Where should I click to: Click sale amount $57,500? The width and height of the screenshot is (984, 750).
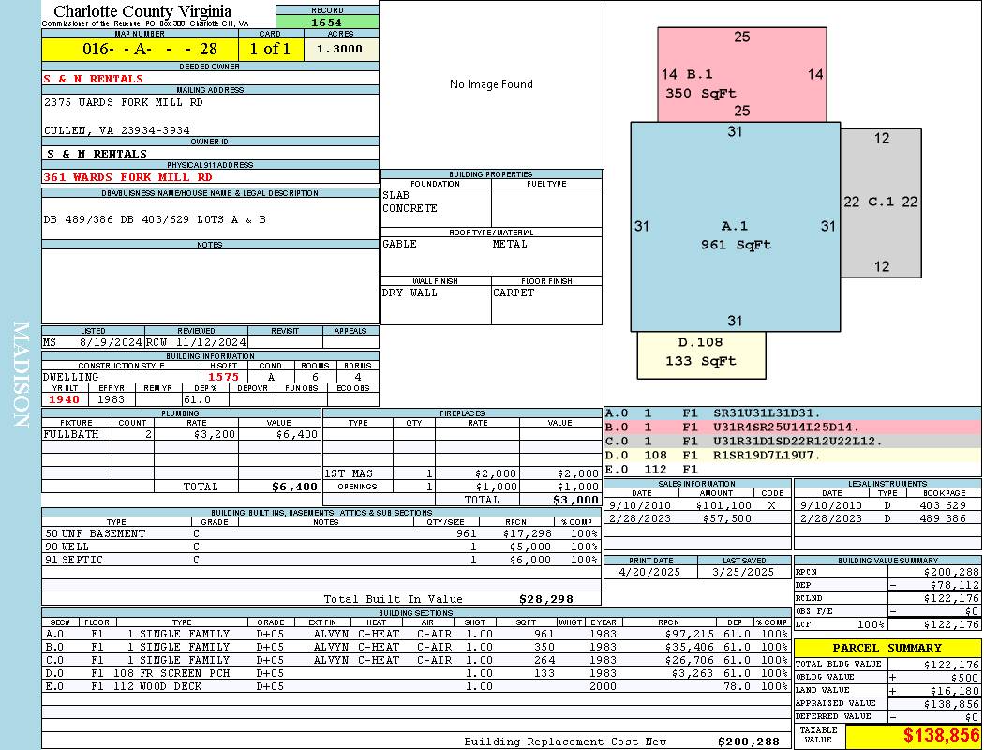pos(726,518)
